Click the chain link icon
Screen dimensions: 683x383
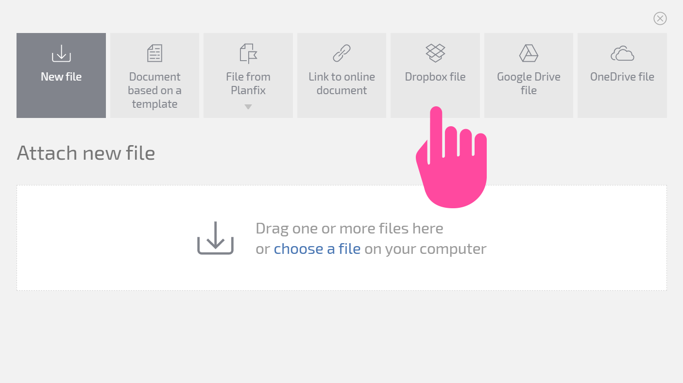tap(341, 53)
